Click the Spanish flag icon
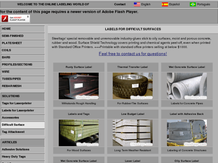This screenshot has width=218, height=163. [165, 4]
